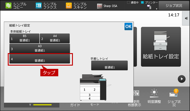Image resolution: width=190 pixels, height=111 pixels.
Task: Open Simple Copy (シンプルコピー) mode
Action: pos(16,6)
